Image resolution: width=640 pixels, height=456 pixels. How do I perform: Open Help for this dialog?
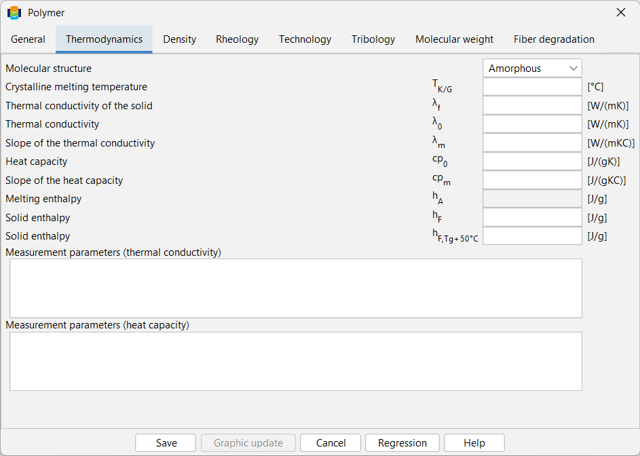[x=474, y=443]
